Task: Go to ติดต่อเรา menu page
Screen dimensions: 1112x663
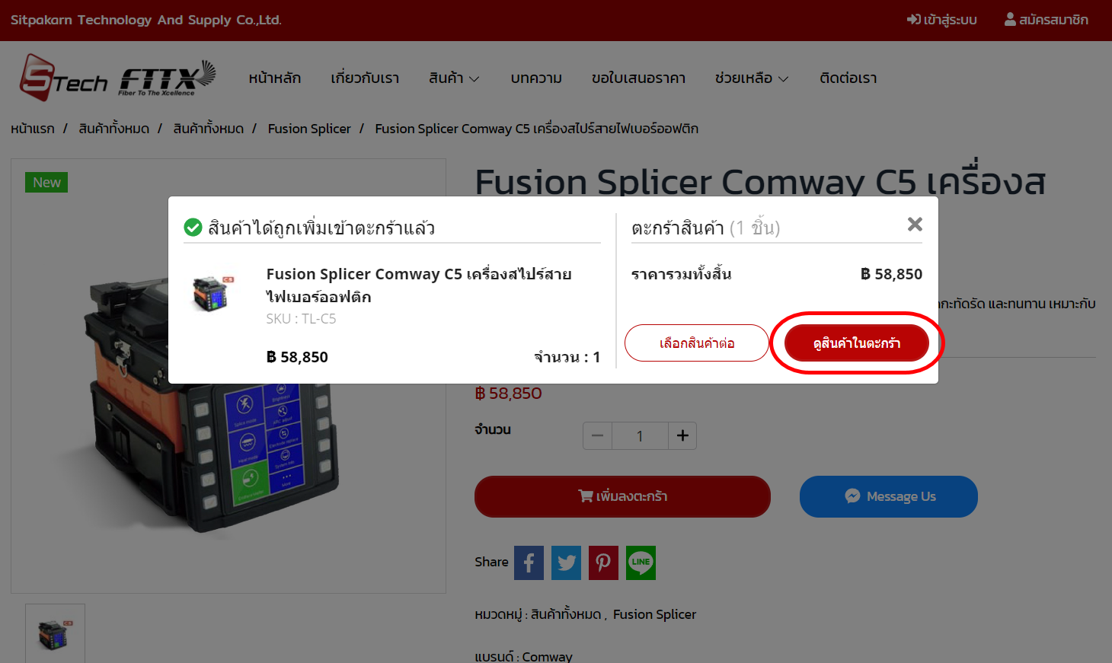Action: (848, 78)
